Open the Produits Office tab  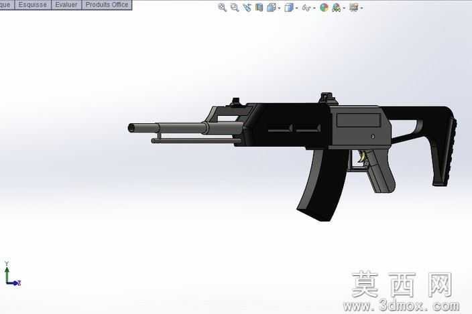pos(107,5)
